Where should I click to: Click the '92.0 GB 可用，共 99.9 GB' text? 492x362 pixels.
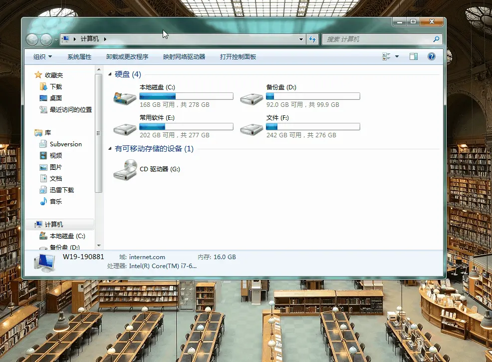point(303,104)
